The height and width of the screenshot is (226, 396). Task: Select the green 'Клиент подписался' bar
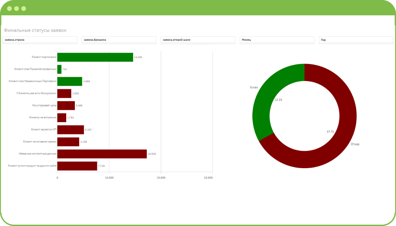[95, 57]
